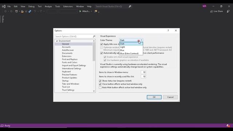The width and height of the screenshot is (233, 131).
Task: Click the Save All toolbar icon
Action: tap(30, 11)
